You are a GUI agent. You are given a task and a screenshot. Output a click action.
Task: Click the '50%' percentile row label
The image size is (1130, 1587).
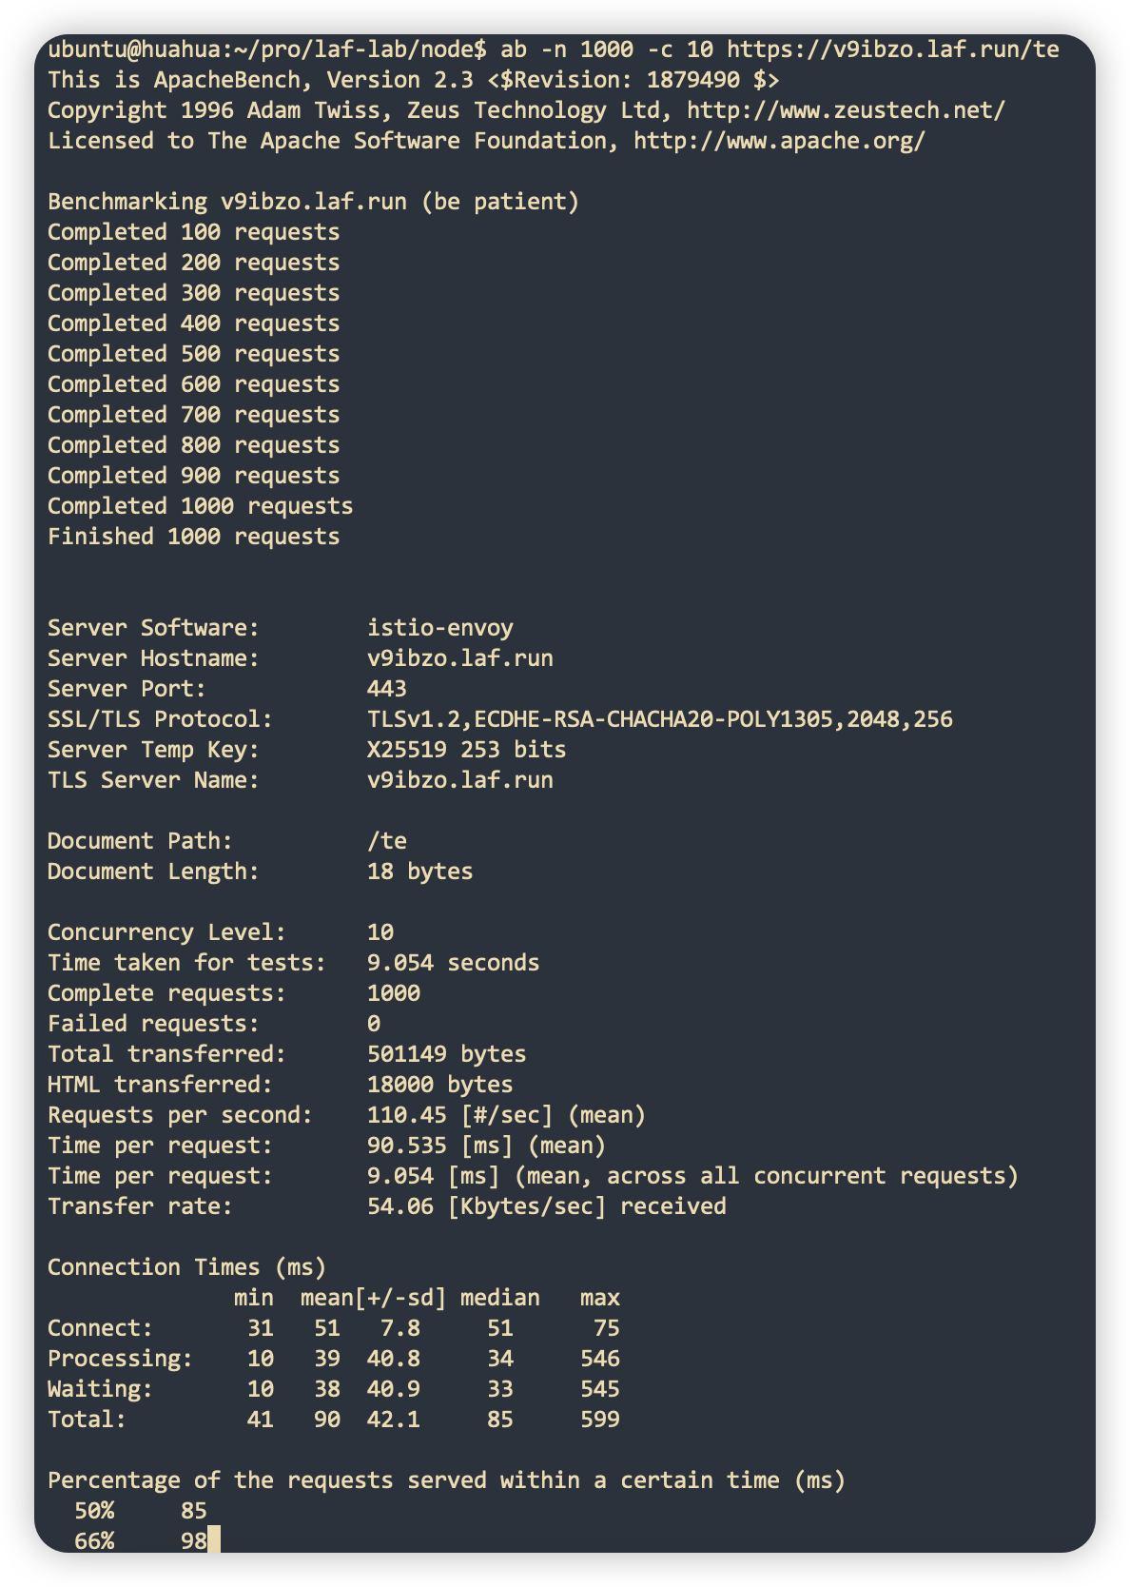coord(93,1511)
